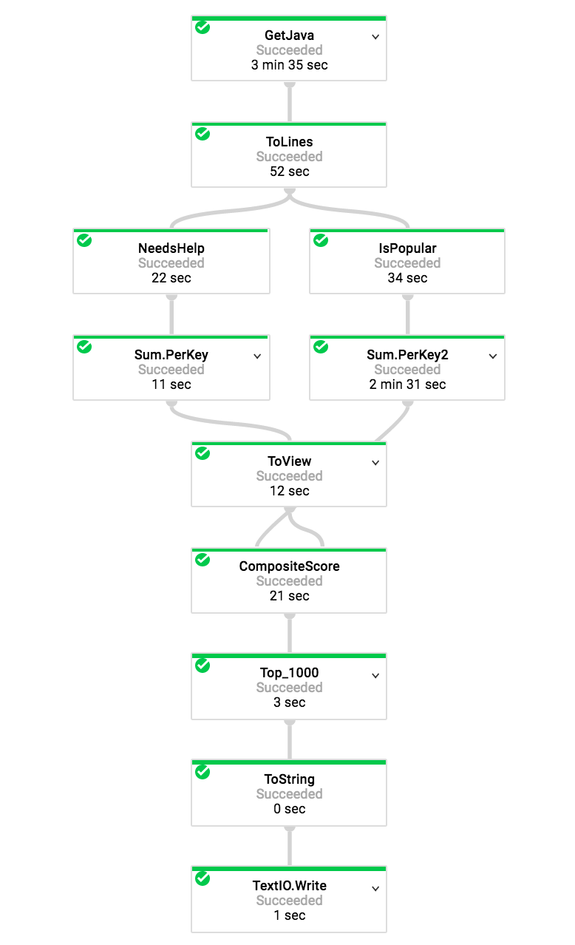Viewport: 575px width, 945px height.
Task: Click the success icon on NeedsHelp step
Action: click(84, 240)
